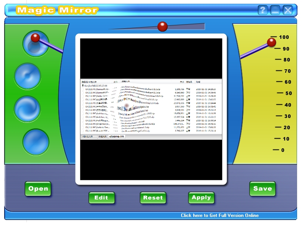Click the distorted center of preview image
The image size is (302, 226).
tap(126, 106)
